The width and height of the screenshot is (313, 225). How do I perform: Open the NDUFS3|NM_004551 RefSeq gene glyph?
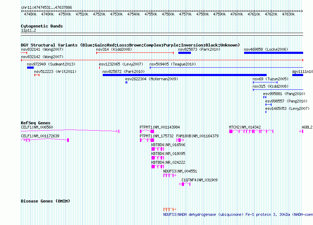point(170,175)
